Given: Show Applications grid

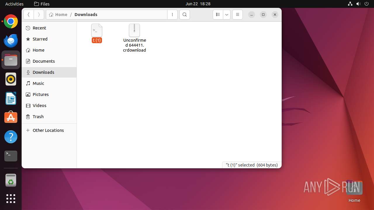Looking at the screenshot, I should point(11,199).
